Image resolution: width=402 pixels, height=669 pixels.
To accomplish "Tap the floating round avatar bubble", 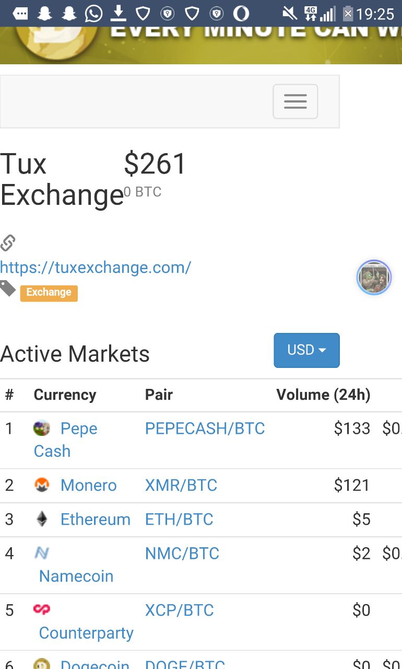I will click(x=374, y=278).
